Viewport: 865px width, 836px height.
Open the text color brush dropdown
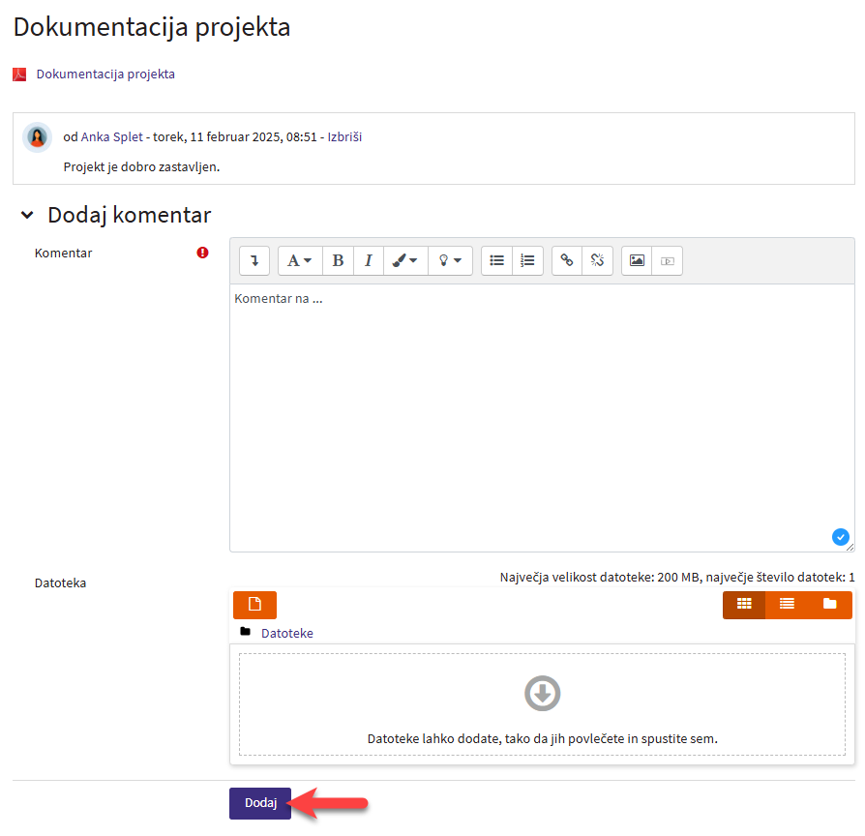point(404,260)
